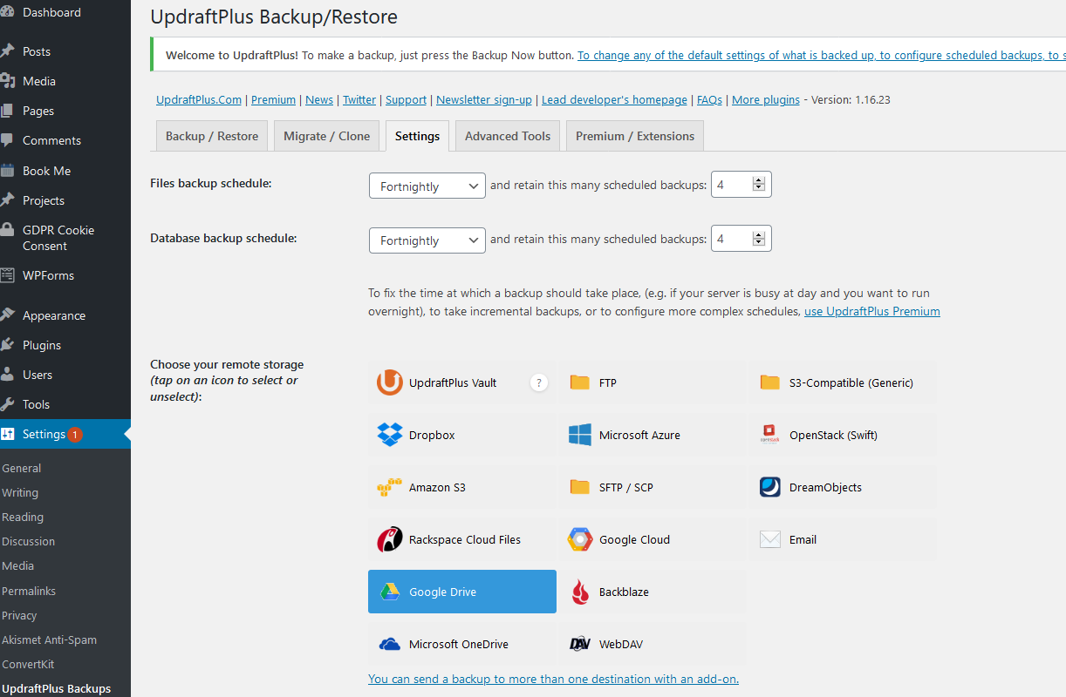Open the Users menu item
This screenshot has height=697, width=1066.
click(65, 375)
